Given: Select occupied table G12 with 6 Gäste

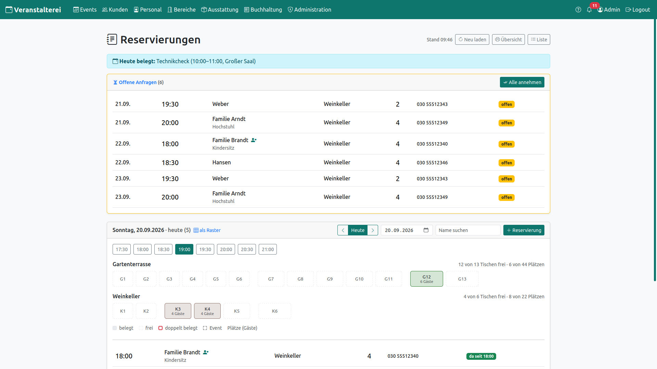Looking at the screenshot, I should click(x=427, y=279).
